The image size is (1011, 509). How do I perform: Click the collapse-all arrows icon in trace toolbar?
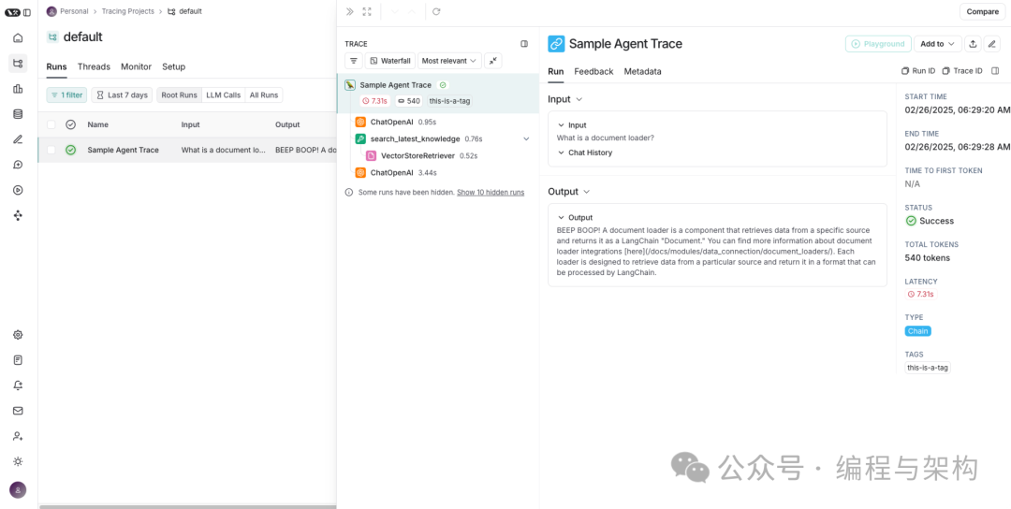(x=492, y=61)
